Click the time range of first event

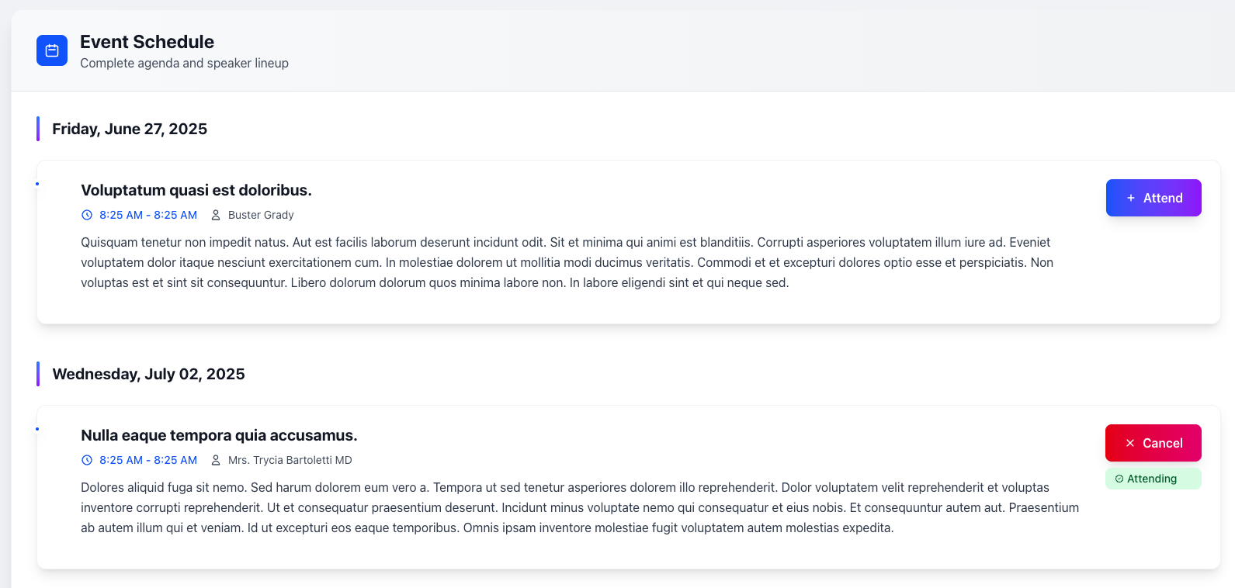click(148, 215)
